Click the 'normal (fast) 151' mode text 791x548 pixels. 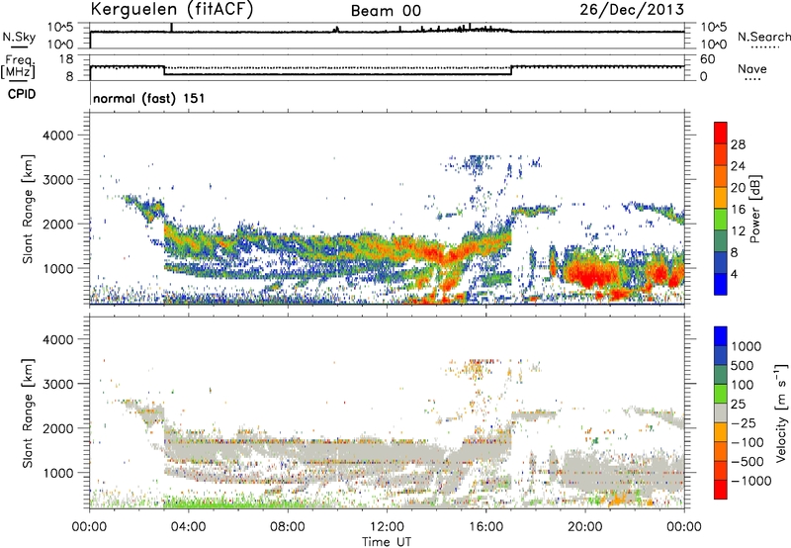pyautogui.click(x=149, y=98)
